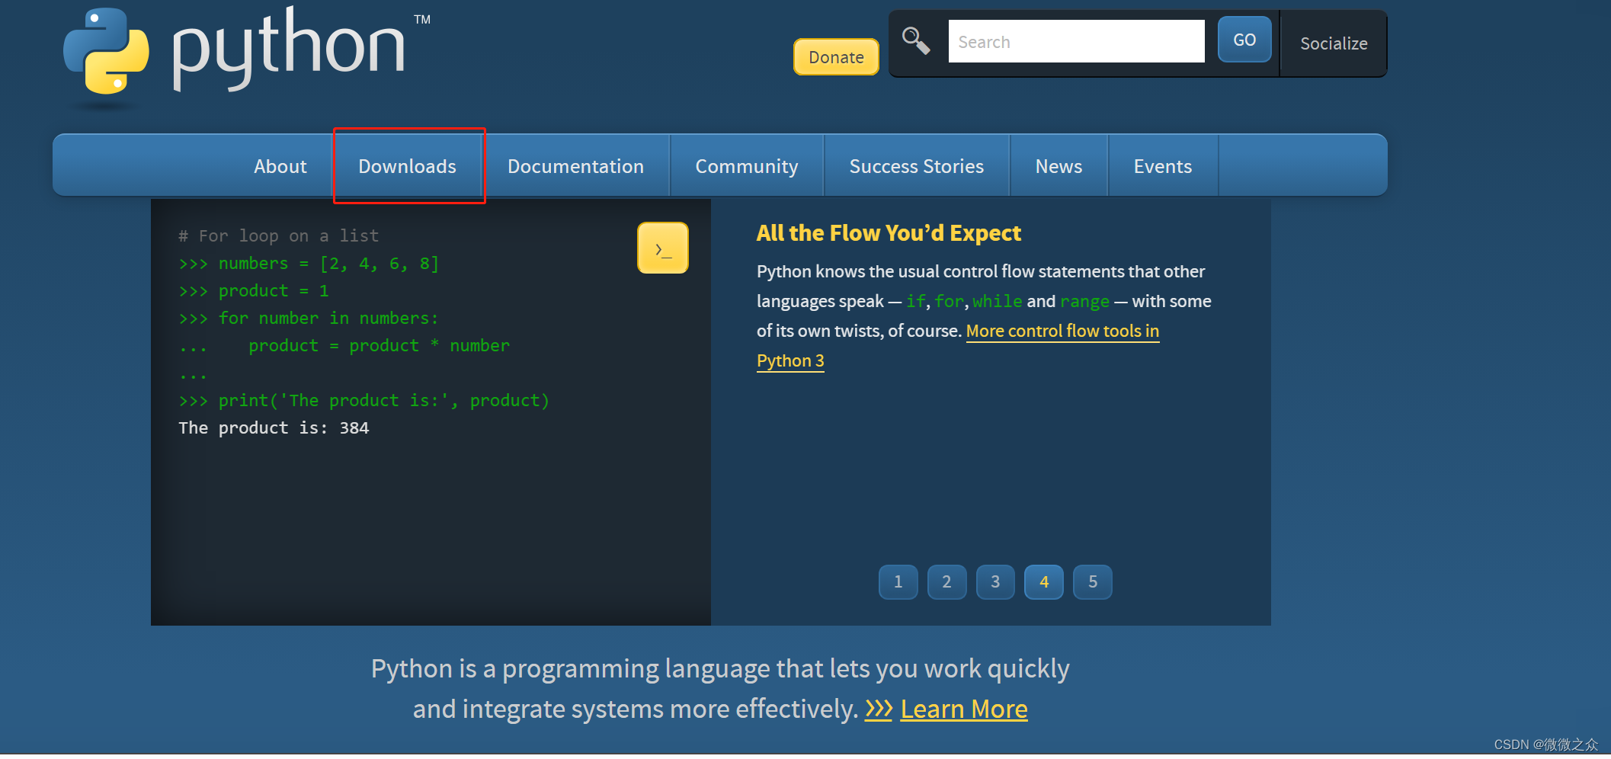
Task: Open the Socialize dropdown
Action: tap(1334, 43)
